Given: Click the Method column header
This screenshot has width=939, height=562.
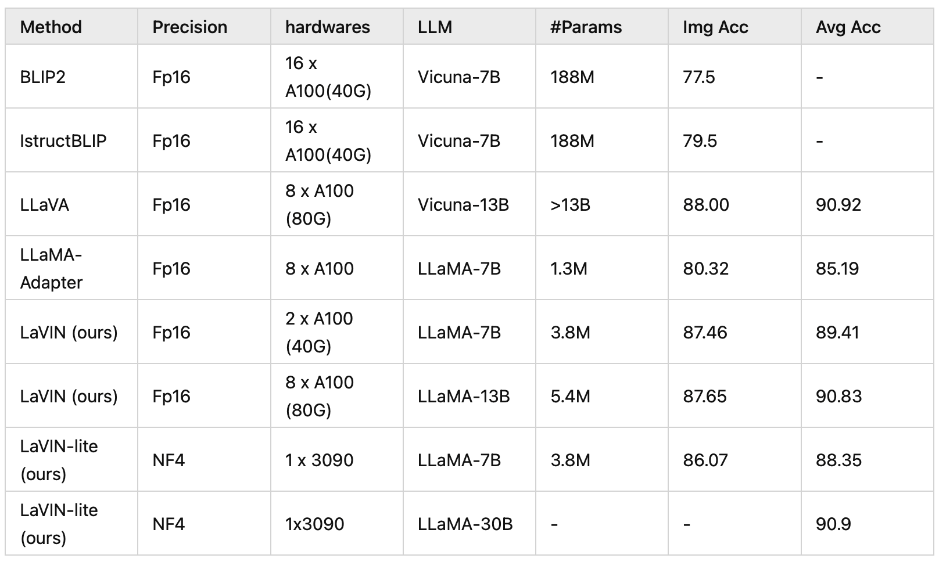Looking at the screenshot, I should point(51,27).
